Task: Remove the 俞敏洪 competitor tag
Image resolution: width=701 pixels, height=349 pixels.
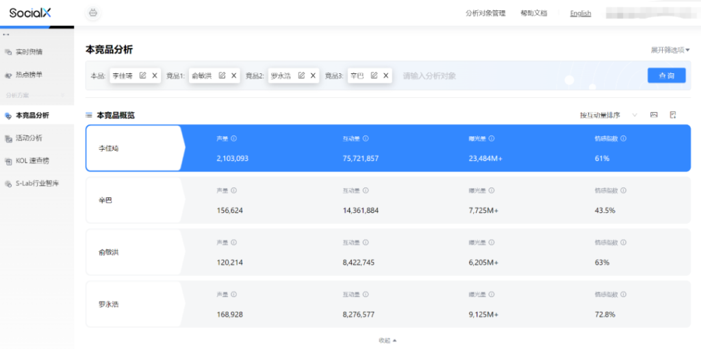Action: [234, 75]
